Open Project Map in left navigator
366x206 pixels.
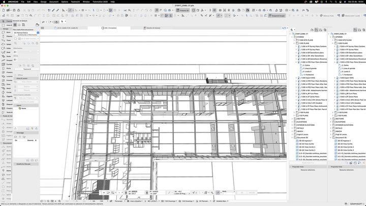coord(312,30)
